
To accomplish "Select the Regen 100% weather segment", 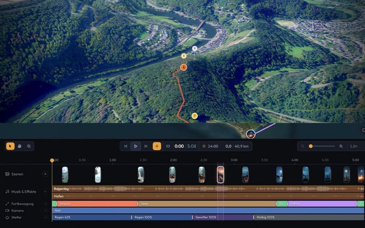I will coord(162,217).
